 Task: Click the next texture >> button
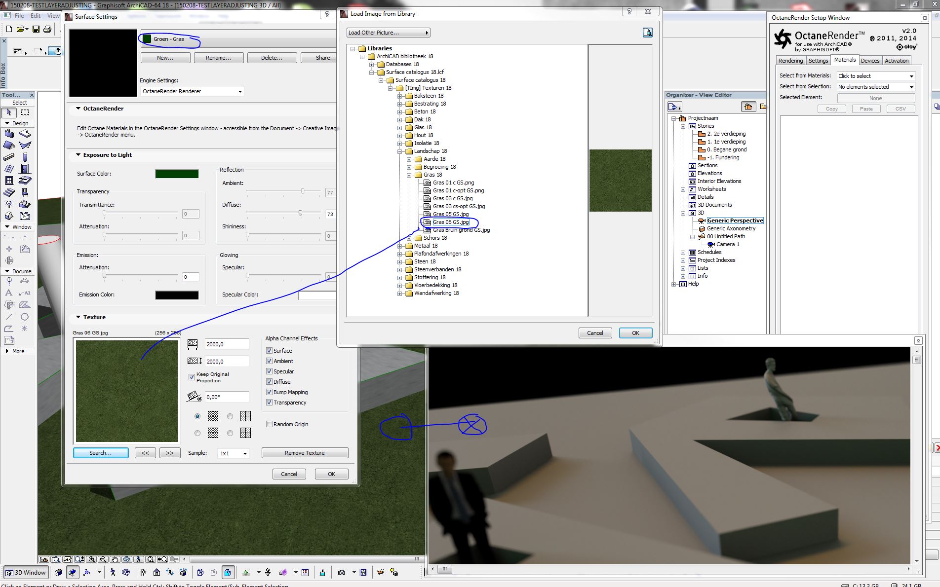click(x=169, y=453)
